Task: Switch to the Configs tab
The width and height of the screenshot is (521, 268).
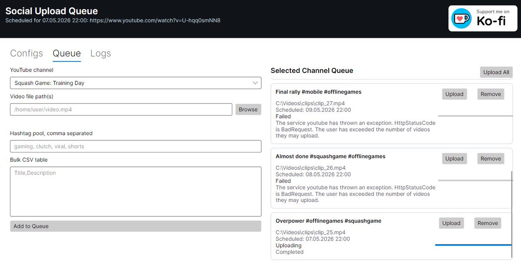Action: [x=26, y=53]
